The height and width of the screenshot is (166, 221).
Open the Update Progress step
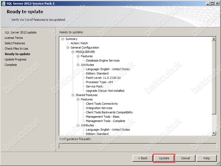tap(16, 59)
